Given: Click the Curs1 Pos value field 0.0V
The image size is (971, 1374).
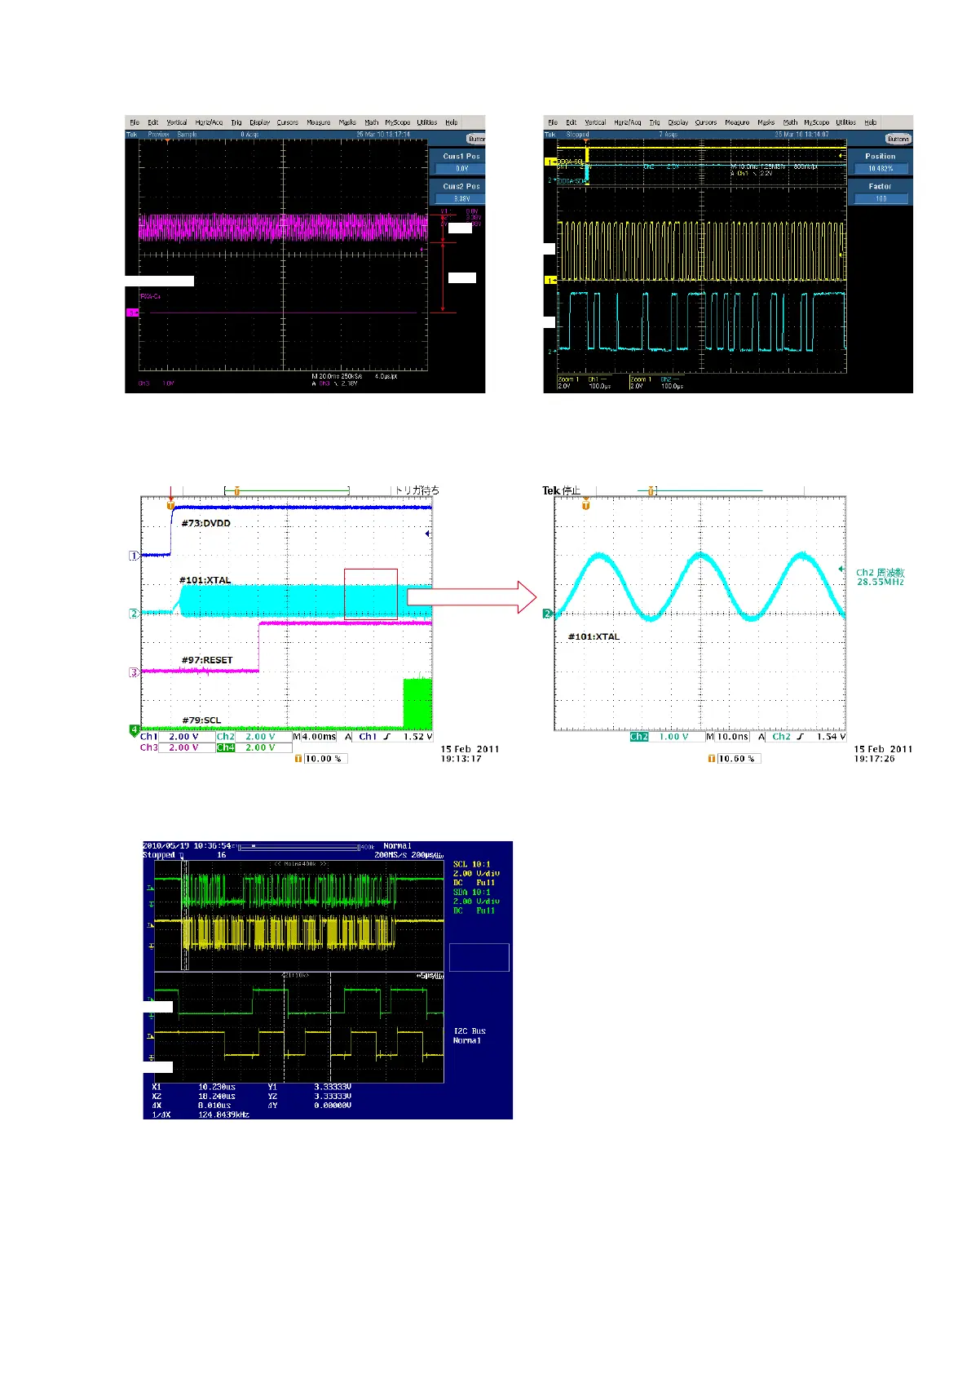Looking at the screenshot, I should (461, 169).
